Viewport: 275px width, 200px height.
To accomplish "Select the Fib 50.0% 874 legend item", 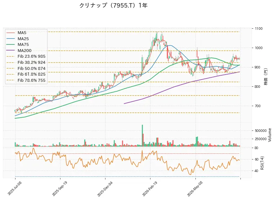I will [26, 68].
